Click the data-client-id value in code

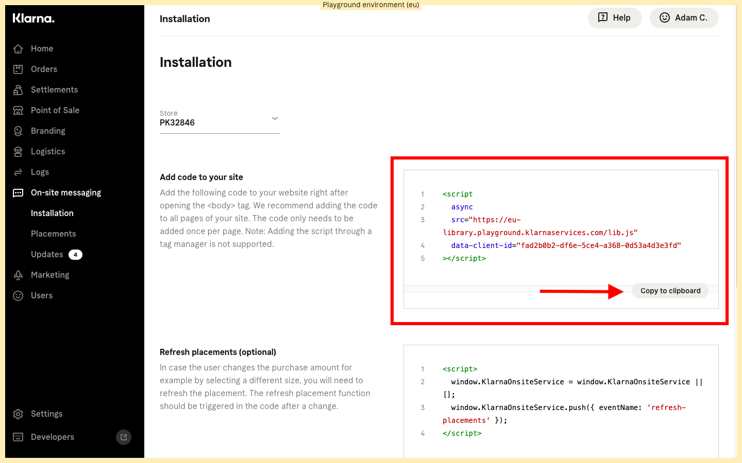click(599, 245)
